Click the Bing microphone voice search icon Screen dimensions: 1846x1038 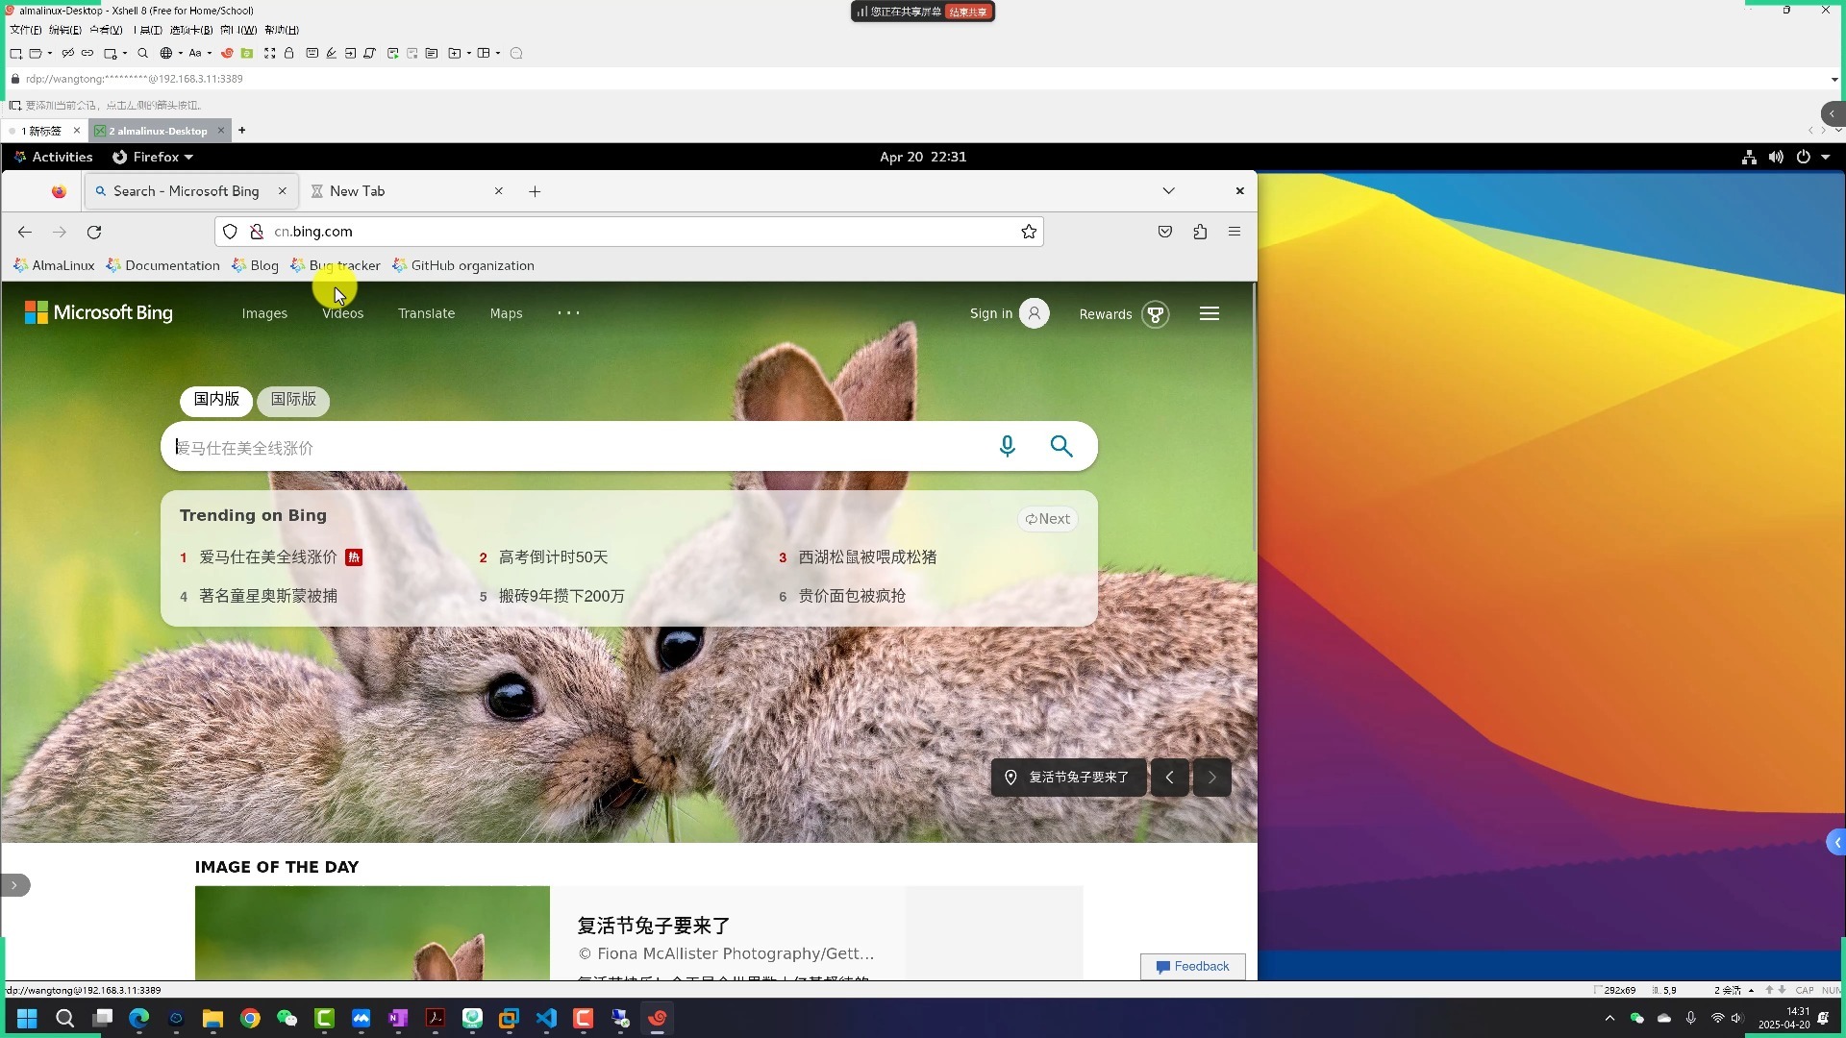point(1007,447)
